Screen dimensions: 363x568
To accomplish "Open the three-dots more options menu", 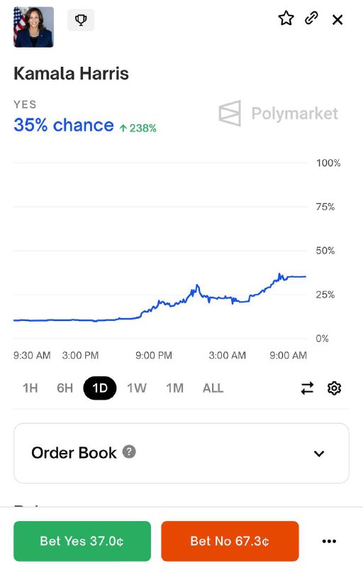I will pos(329,541).
